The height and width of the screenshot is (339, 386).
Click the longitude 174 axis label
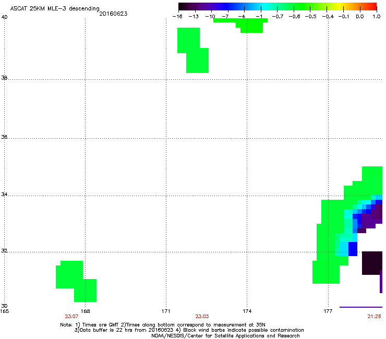pyautogui.click(x=247, y=311)
